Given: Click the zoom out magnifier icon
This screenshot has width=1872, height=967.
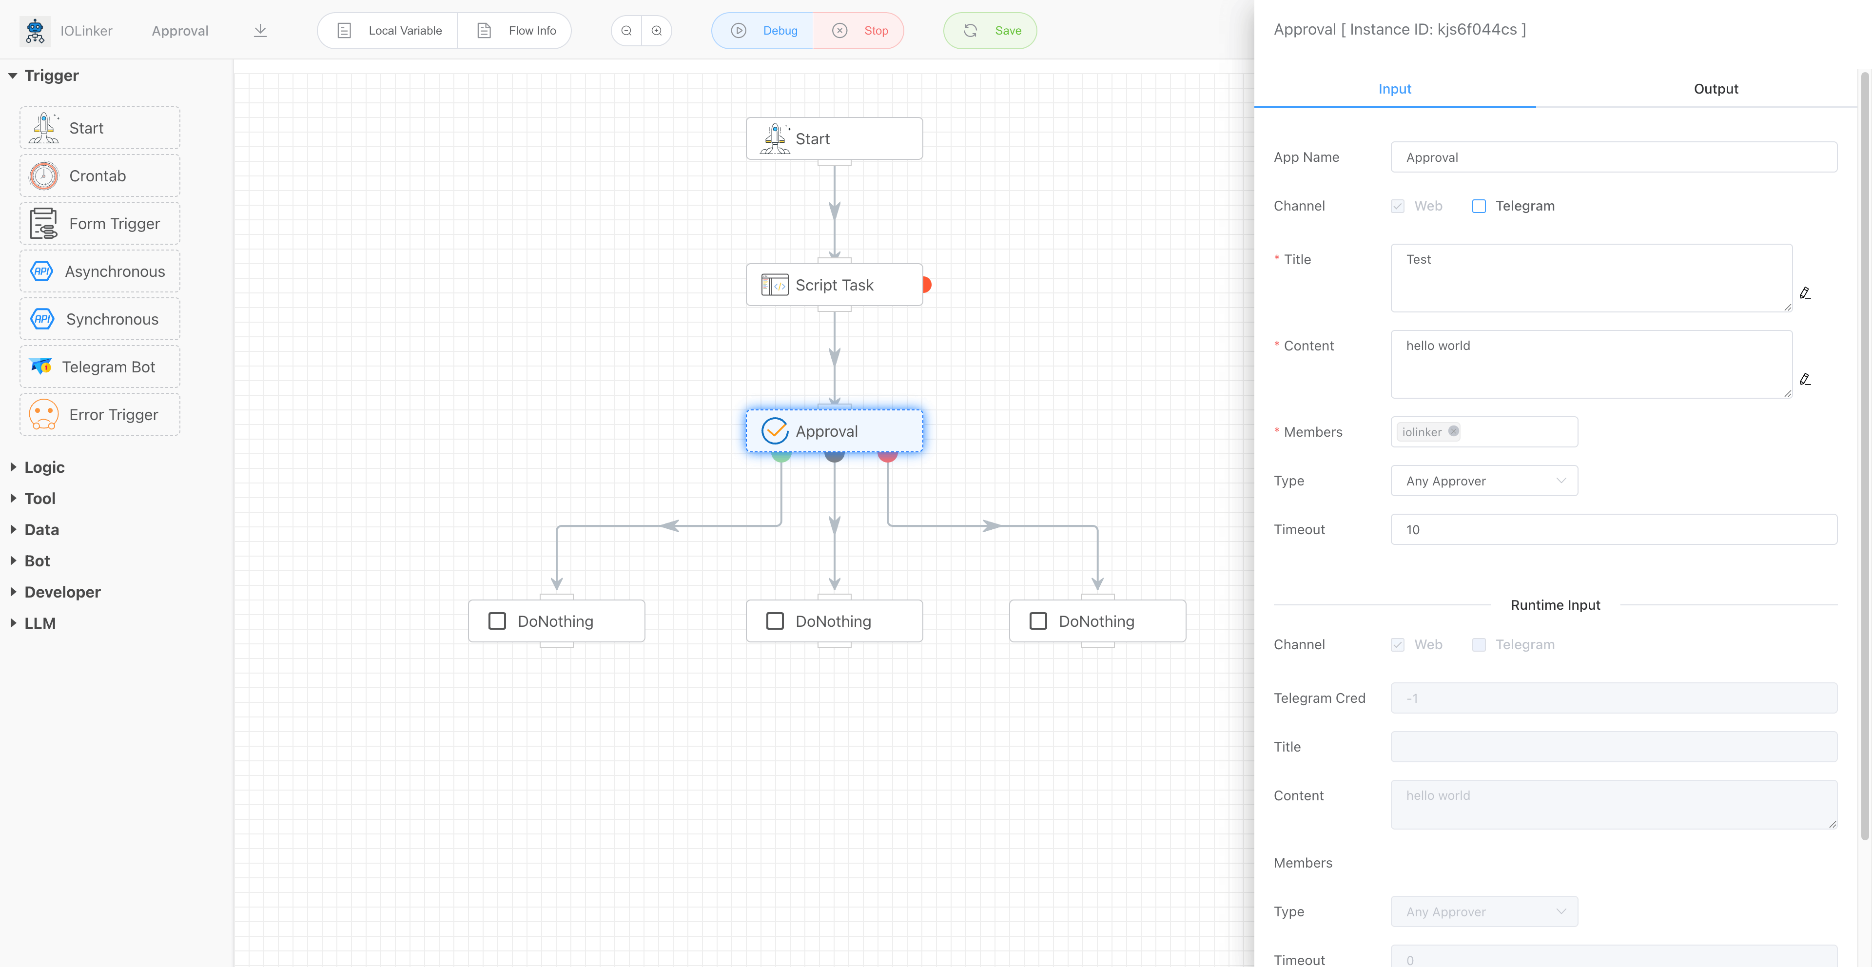Looking at the screenshot, I should (626, 31).
